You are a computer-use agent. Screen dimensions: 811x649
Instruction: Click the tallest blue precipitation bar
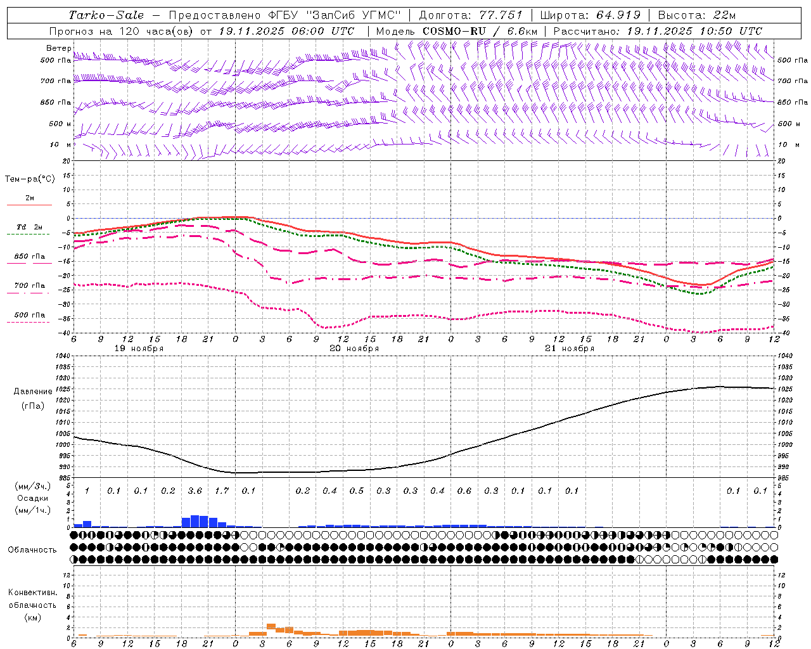(195, 521)
